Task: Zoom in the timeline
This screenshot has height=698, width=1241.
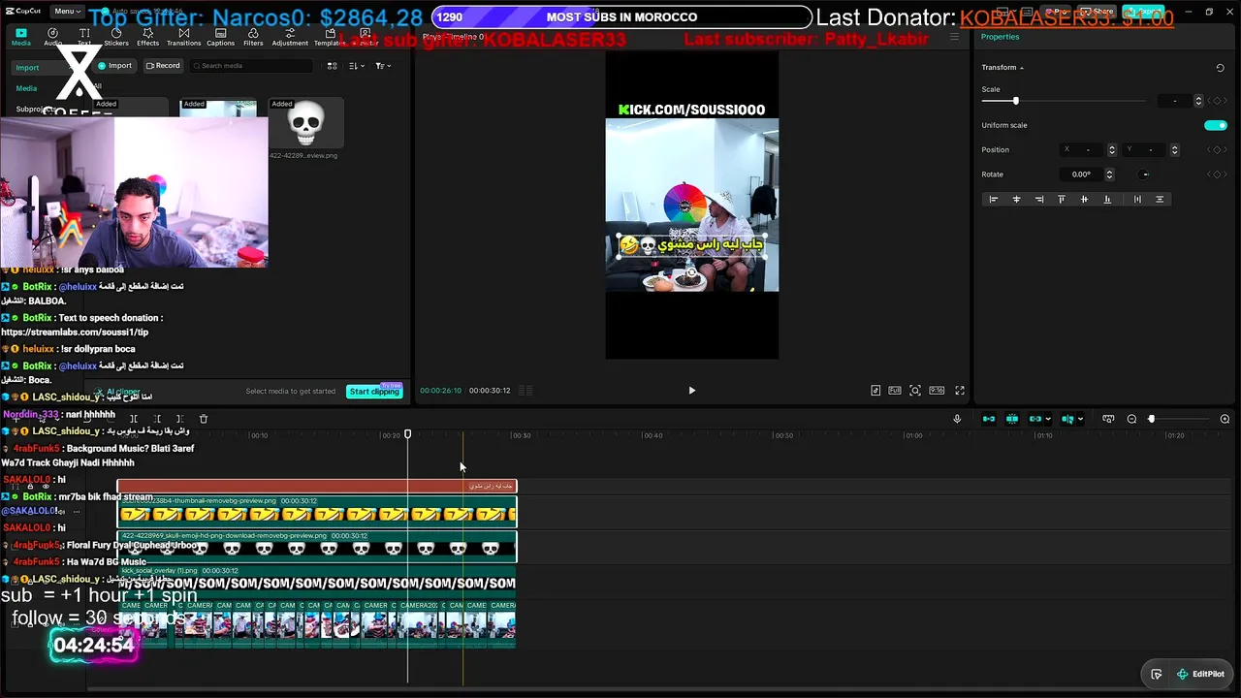Action: 1225,419
